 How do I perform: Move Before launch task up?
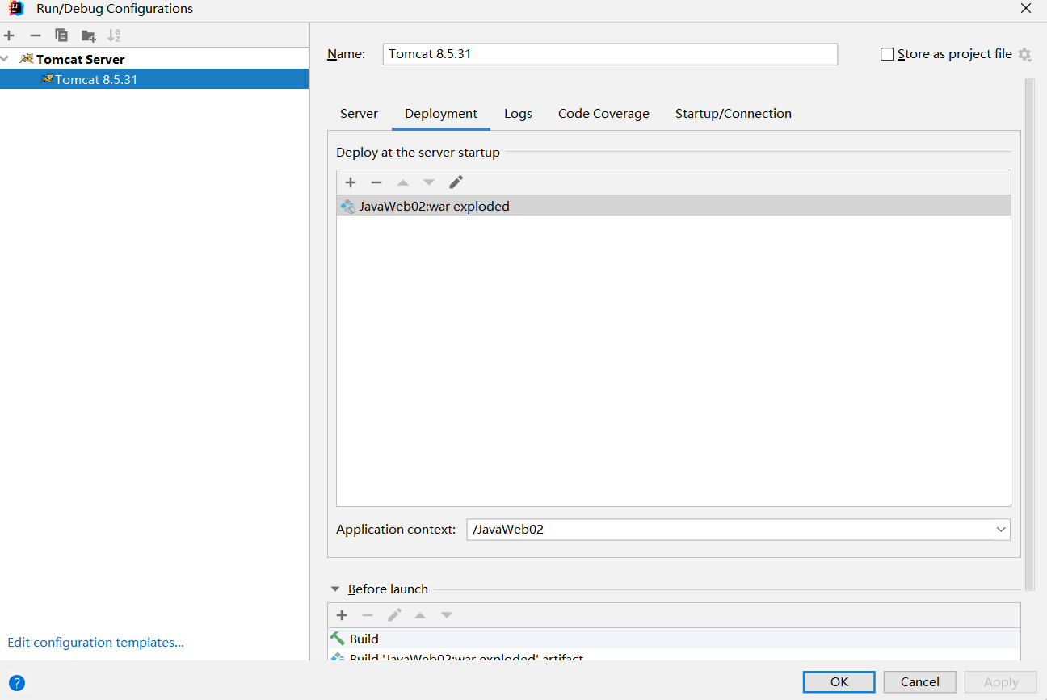(420, 615)
